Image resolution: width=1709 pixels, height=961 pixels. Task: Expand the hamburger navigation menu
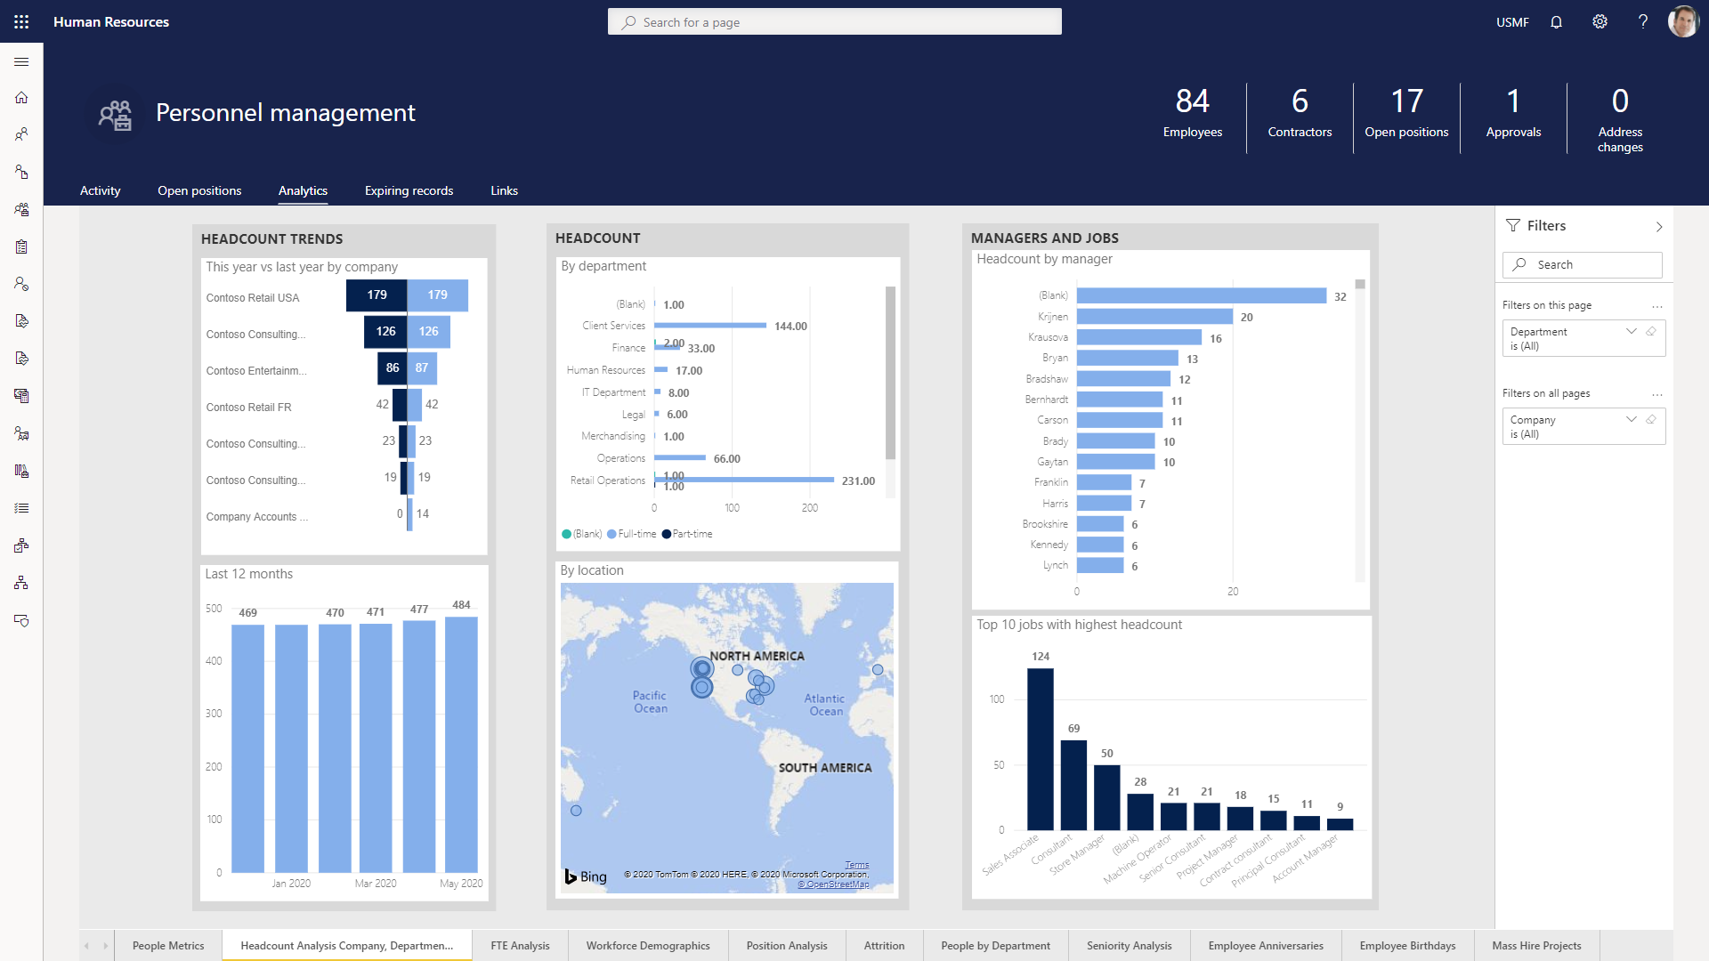pos(21,61)
